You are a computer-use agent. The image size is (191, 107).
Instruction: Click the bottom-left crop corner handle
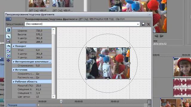pyautogui.click(x=86, y=79)
